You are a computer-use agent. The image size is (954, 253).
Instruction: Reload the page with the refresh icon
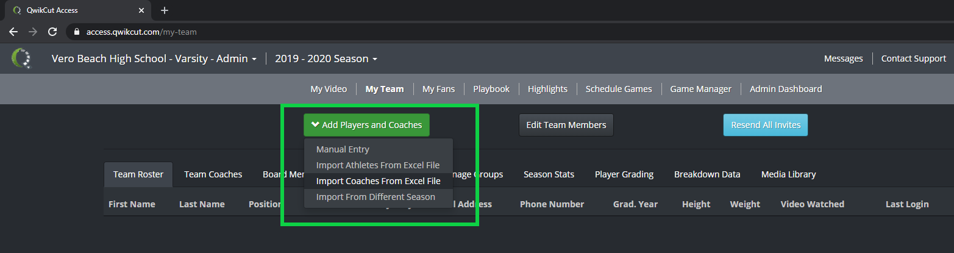[52, 32]
